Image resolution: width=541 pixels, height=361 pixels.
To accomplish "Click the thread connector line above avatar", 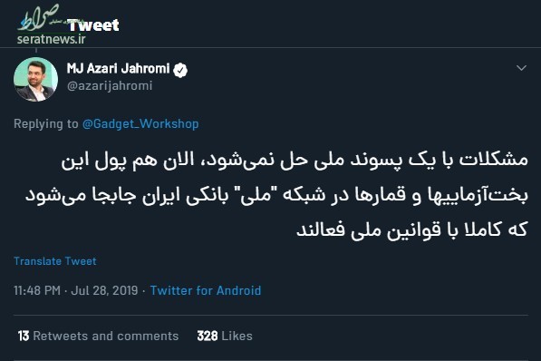I will coord(36,51).
